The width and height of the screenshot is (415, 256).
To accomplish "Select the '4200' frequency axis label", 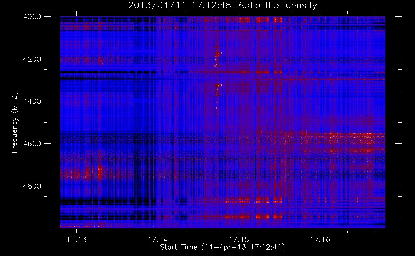I will click(x=32, y=59).
